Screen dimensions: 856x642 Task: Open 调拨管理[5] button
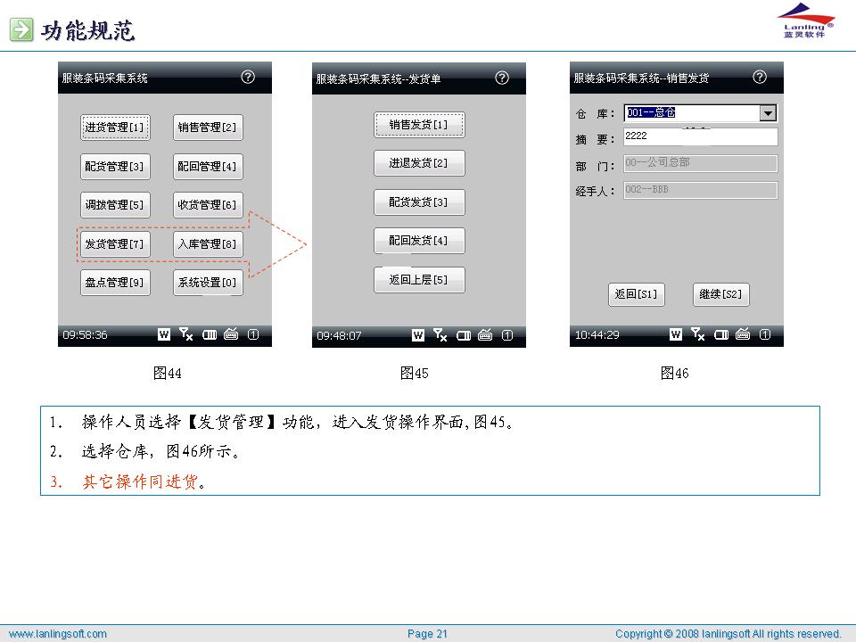coord(115,205)
